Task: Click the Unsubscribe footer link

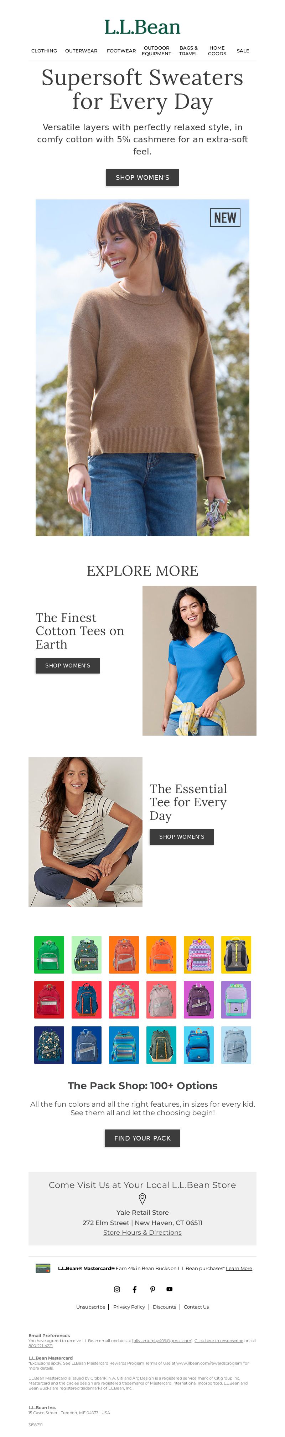Action: pyautogui.click(x=91, y=1307)
